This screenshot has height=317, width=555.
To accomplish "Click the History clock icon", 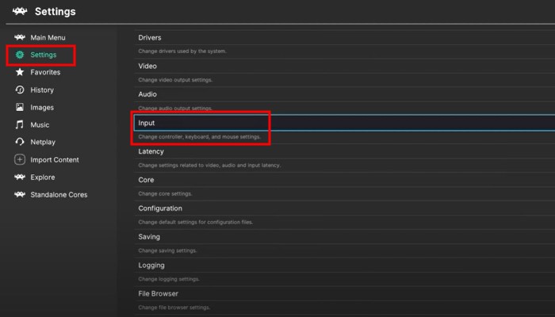I will pos(20,90).
